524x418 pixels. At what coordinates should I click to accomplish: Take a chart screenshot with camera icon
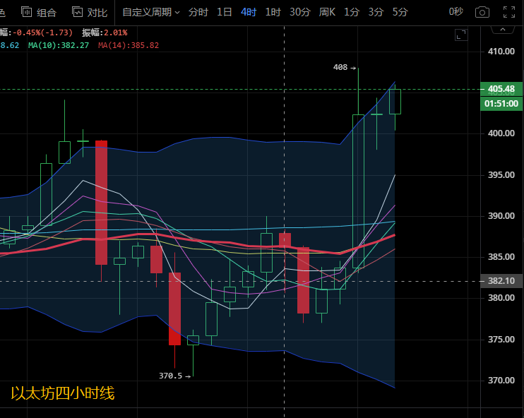[x=482, y=12]
